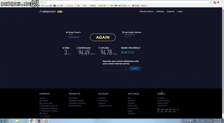Share the result on Facebook icon
This screenshot has width=224, height=123.
point(129,52)
